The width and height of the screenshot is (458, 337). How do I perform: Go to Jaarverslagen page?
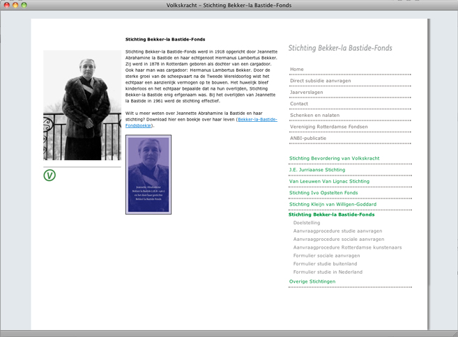pos(307,92)
